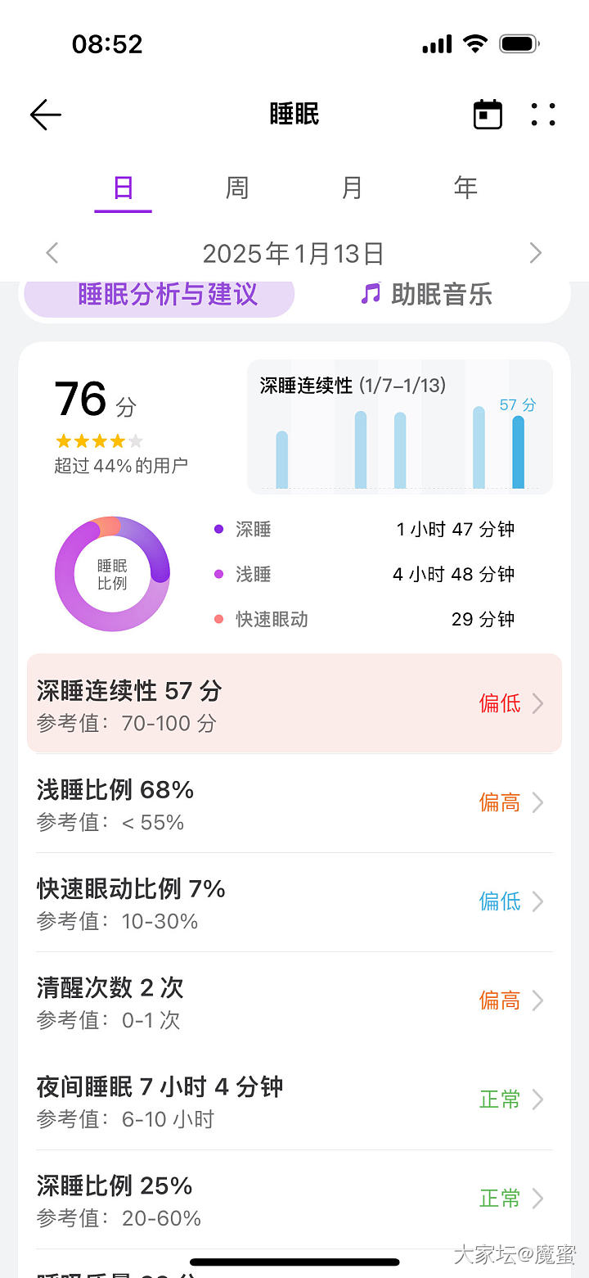The height and width of the screenshot is (1278, 589).
Task: Tap the four-star sleep rating
Action: pos(98,441)
